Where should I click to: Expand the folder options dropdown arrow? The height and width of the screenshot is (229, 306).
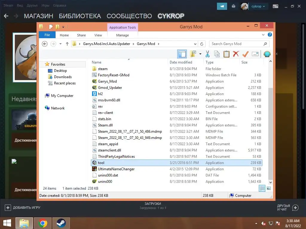click(x=200, y=54)
